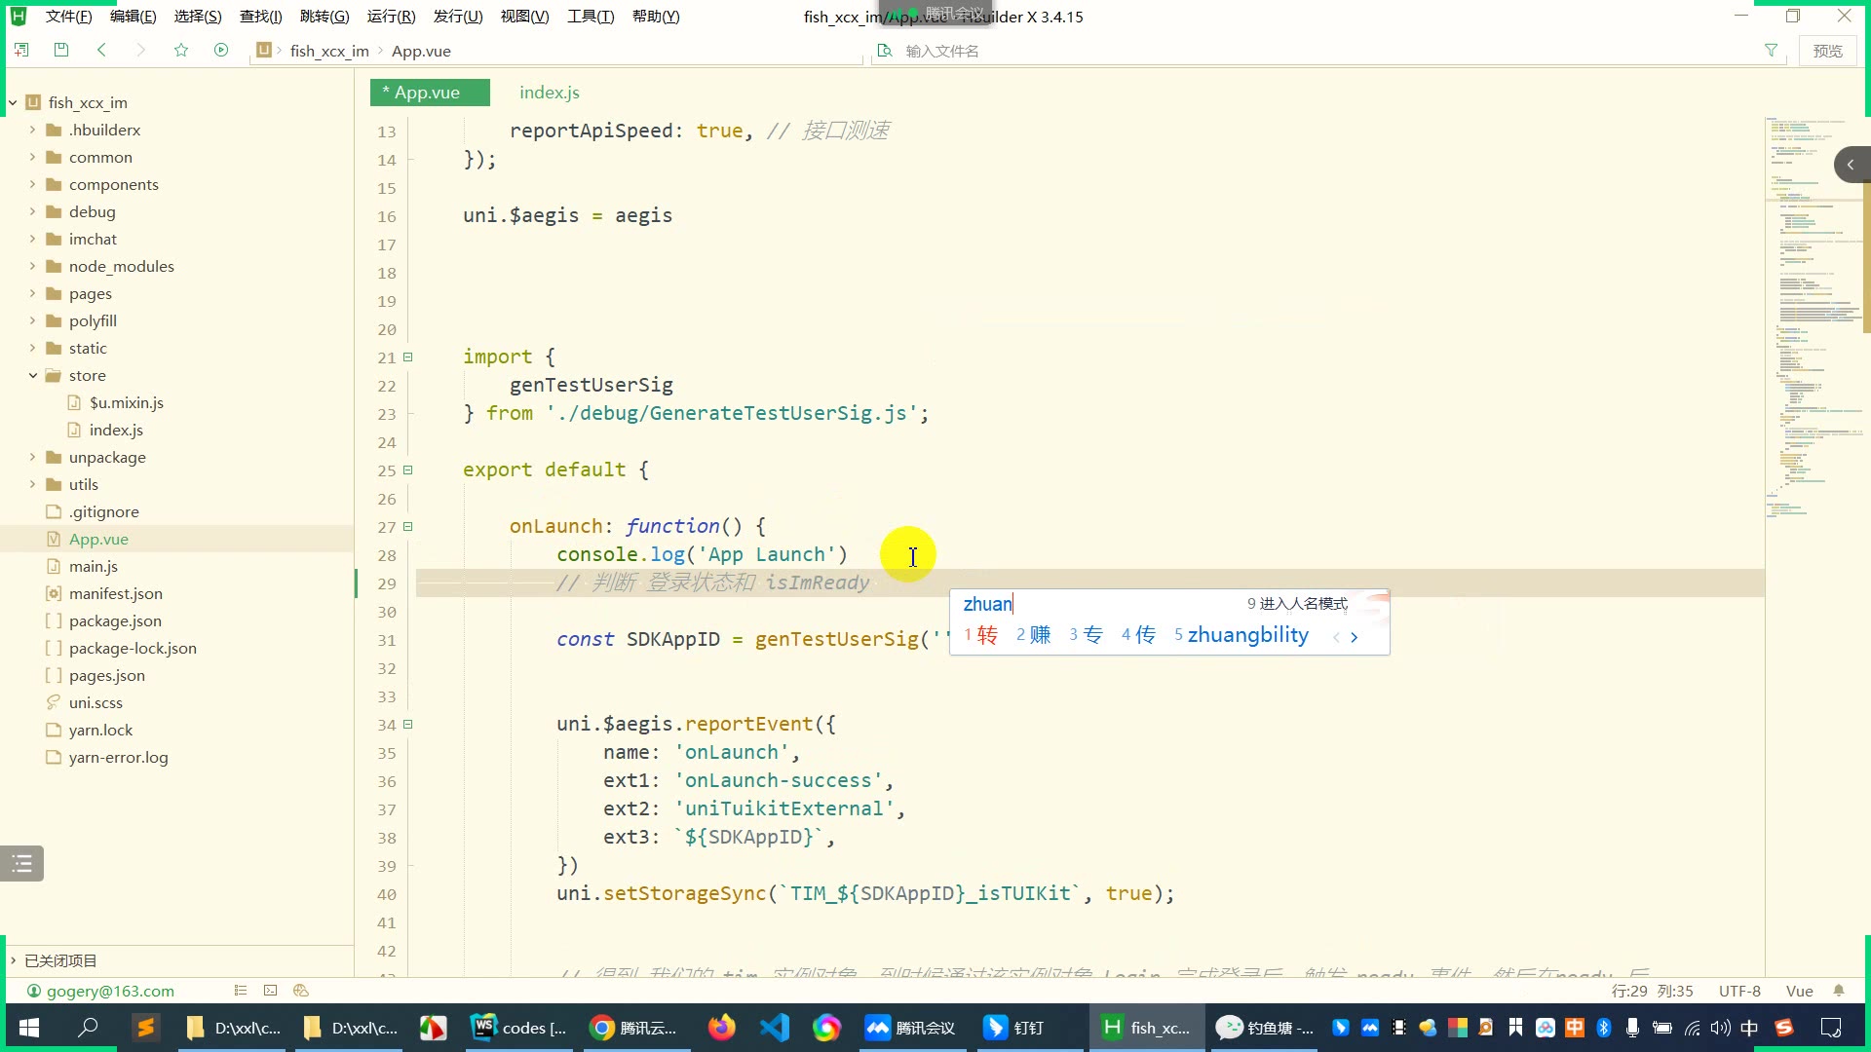Click the Vue language mode in status bar
1871x1052 pixels.
1799,991
